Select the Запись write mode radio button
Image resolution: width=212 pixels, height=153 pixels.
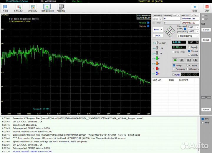[189, 55]
